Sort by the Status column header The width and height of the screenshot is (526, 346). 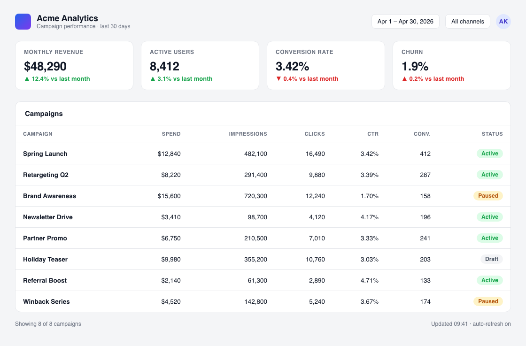(x=492, y=134)
